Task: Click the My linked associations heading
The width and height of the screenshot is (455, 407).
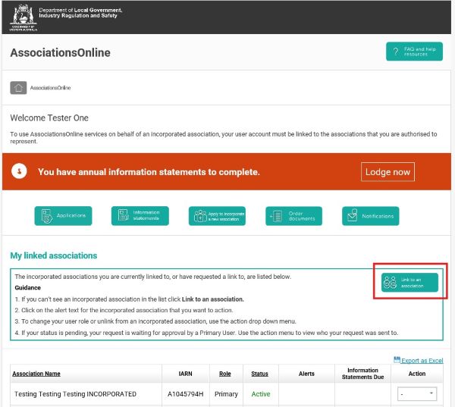Action: click(x=54, y=255)
